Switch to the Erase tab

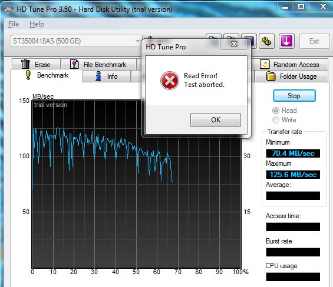click(36, 64)
